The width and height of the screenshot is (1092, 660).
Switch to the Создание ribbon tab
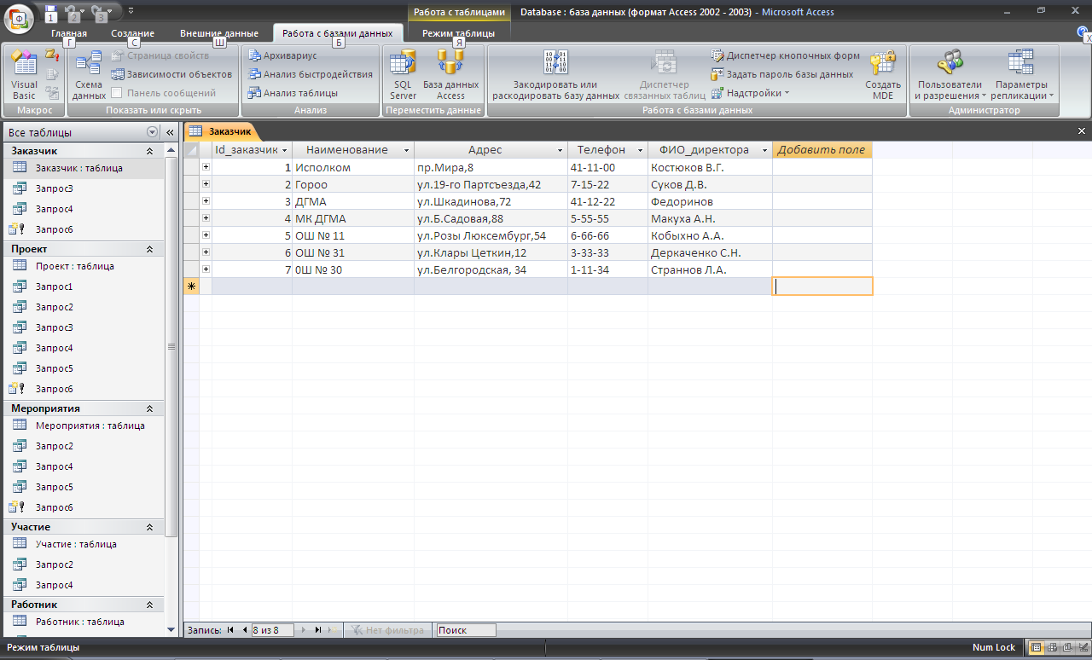point(133,33)
